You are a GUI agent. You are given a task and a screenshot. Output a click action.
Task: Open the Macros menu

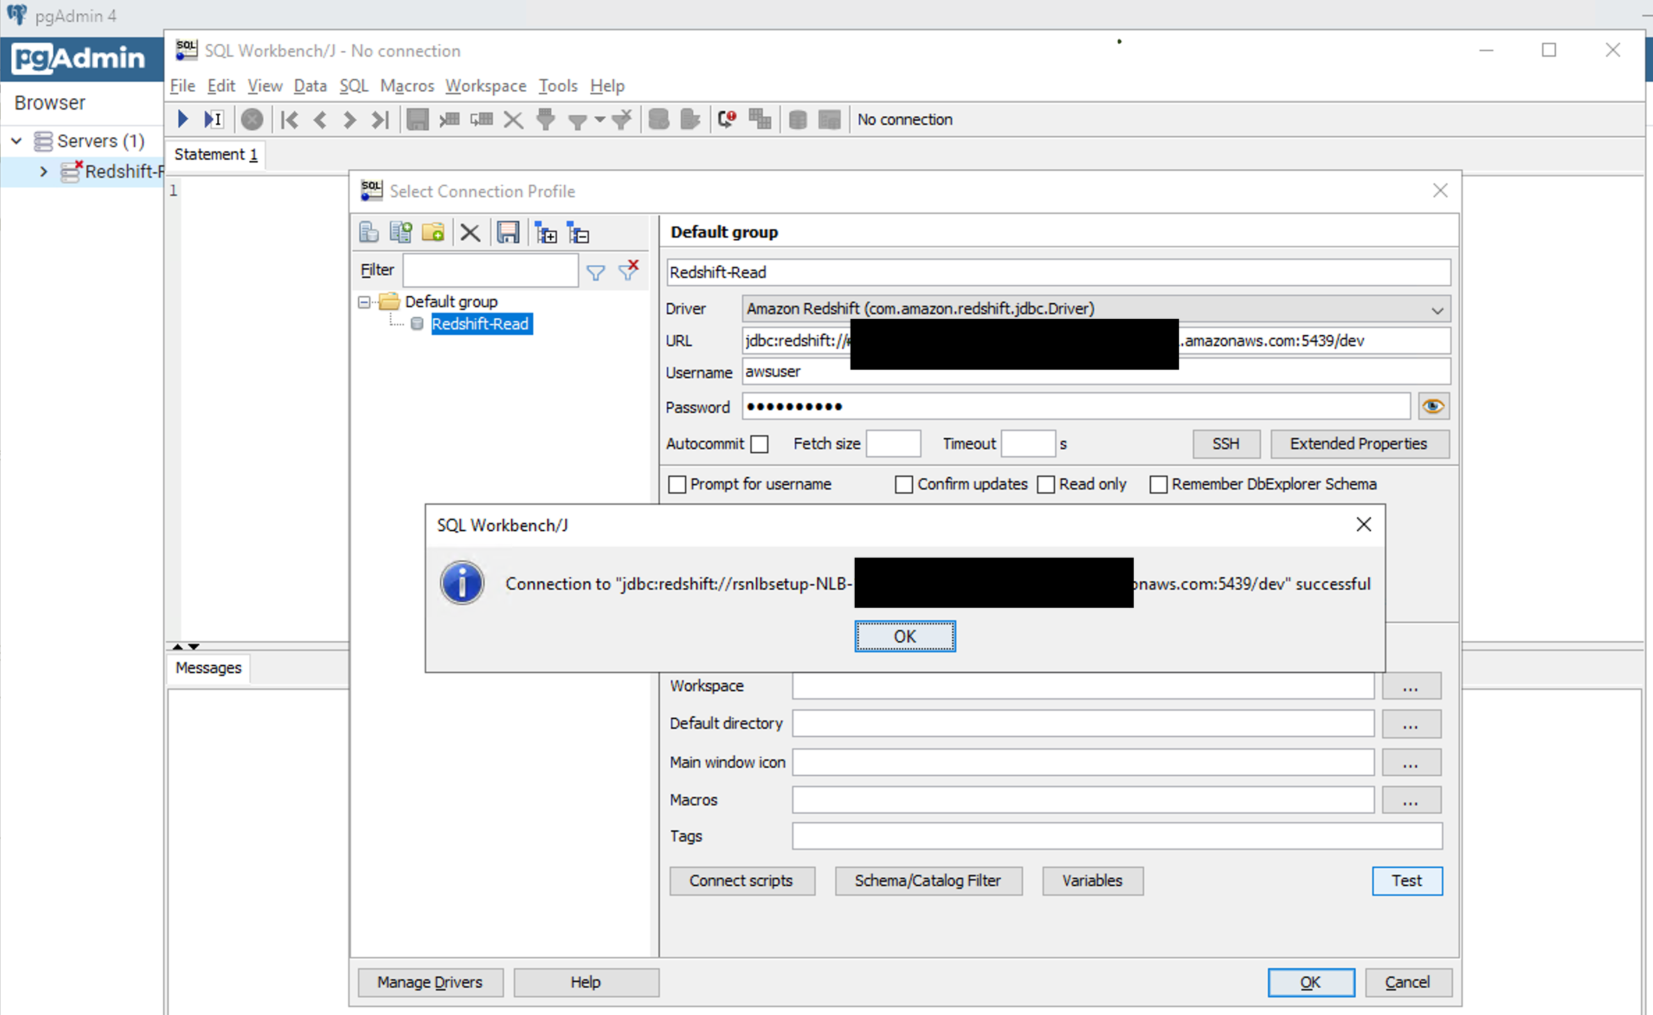[406, 86]
